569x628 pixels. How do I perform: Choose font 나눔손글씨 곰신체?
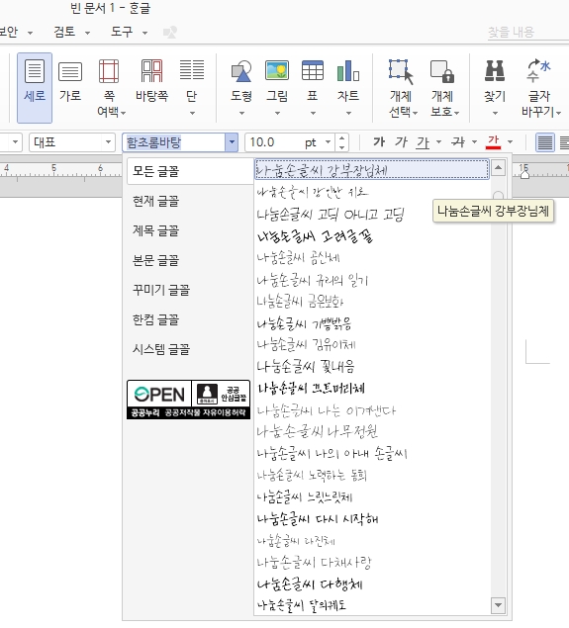coord(372,258)
